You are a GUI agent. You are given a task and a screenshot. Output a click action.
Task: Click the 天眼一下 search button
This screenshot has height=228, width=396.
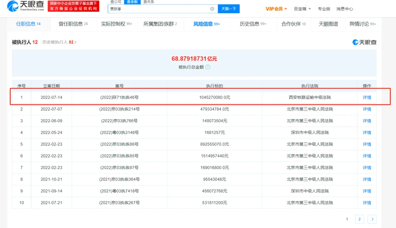pyautogui.click(x=228, y=9)
